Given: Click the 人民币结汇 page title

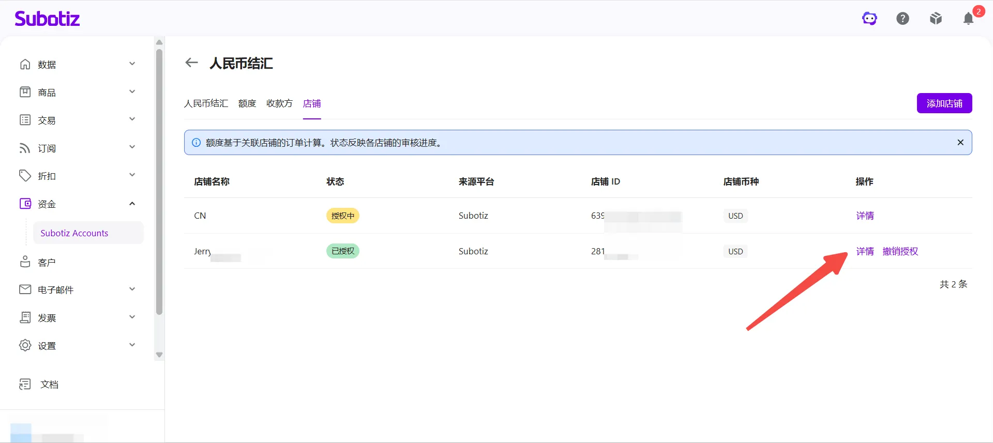Looking at the screenshot, I should 241,63.
